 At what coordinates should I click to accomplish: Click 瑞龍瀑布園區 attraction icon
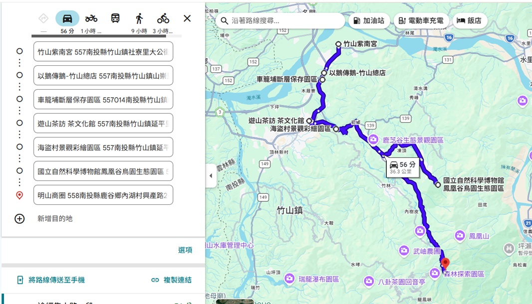tap(289, 279)
